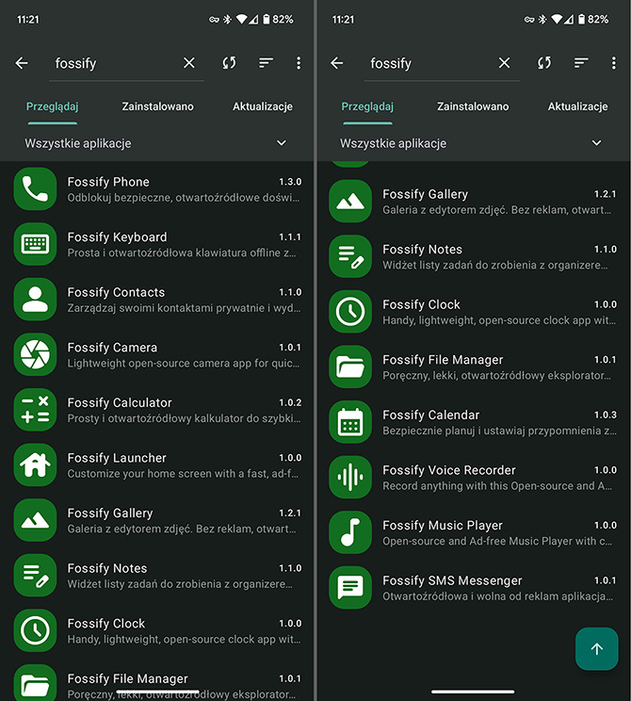Open Fossify Notes icon in left screen
The width and height of the screenshot is (631, 701).
[x=35, y=576]
